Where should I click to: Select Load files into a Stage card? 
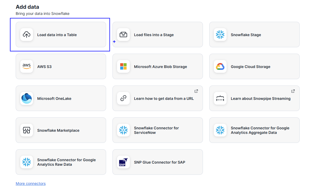[x=154, y=35]
